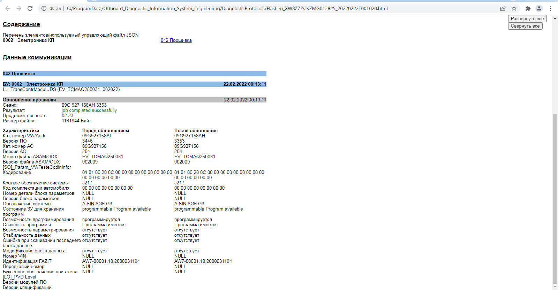Go back with the browser back arrow

click(8, 8)
